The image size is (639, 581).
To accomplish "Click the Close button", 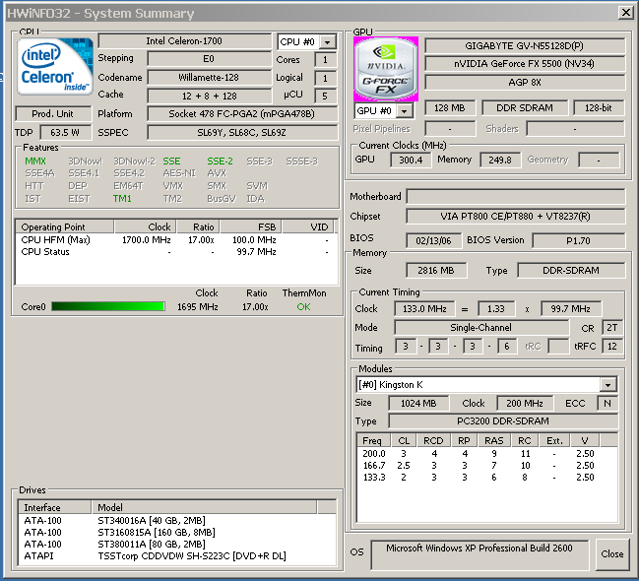I will click(x=612, y=554).
